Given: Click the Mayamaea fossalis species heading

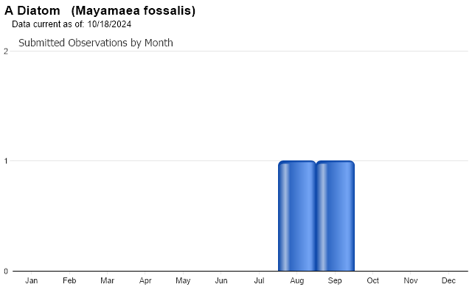Looking at the screenshot, I should [133, 10].
